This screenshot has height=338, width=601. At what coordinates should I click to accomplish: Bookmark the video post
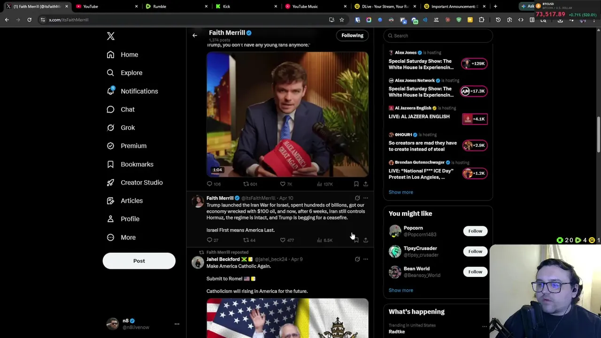[356, 184]
